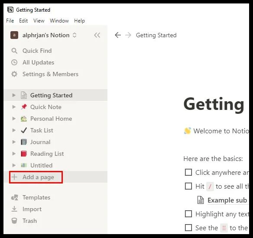Click the Import download icon
253x238 pixels.
click(x=14, y=209)
